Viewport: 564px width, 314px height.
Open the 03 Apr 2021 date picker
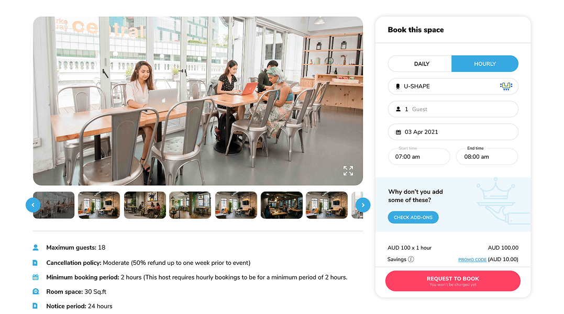tap(453, 132)
